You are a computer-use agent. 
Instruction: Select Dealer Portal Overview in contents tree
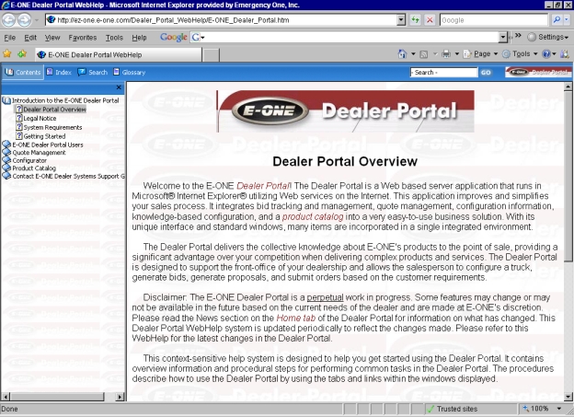click(54, 110)
